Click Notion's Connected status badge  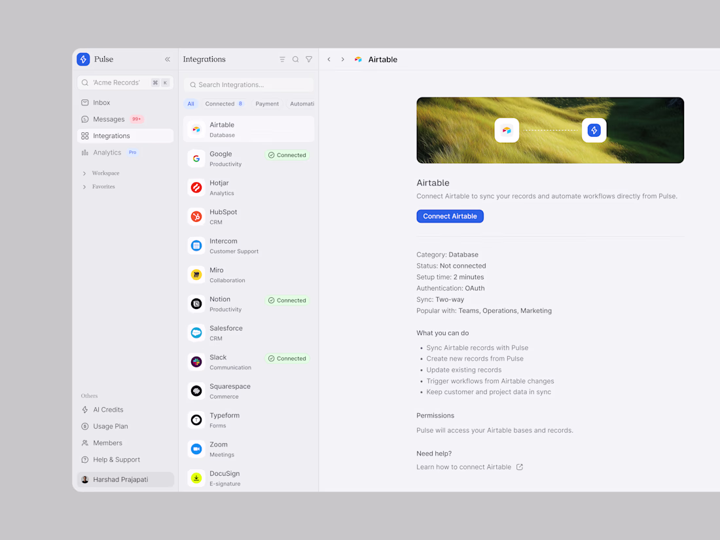pyautogui.click(x=287, y=300)
